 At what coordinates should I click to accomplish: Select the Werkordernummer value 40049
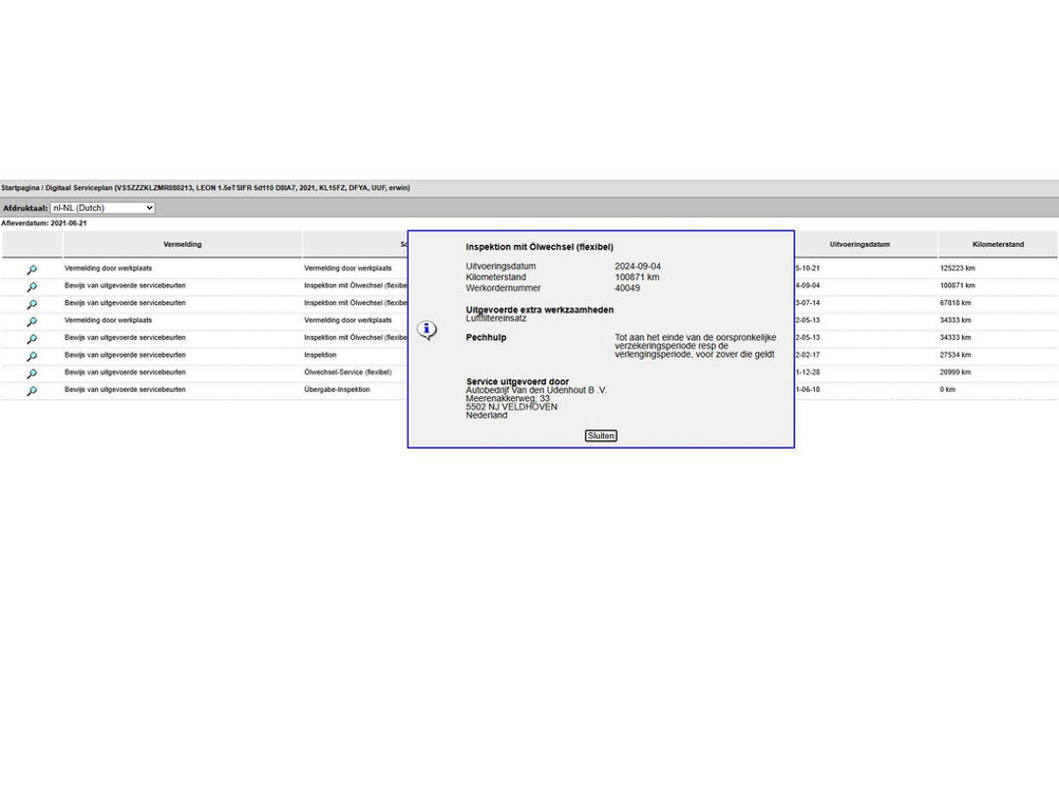point(628,288)
